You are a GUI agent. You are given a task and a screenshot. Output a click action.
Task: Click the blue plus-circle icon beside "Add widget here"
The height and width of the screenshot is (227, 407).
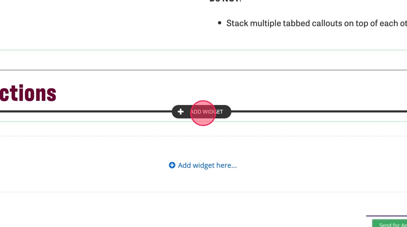click(172, 165)
